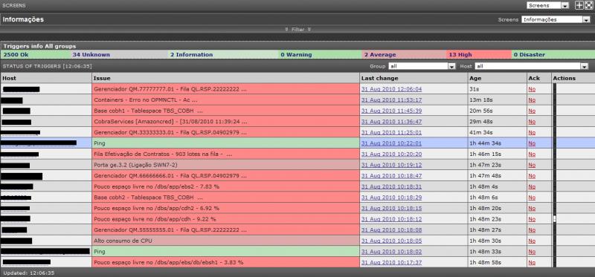Open the 31 Aug 2010 12:06:04 event link

[x=391, y=89]
